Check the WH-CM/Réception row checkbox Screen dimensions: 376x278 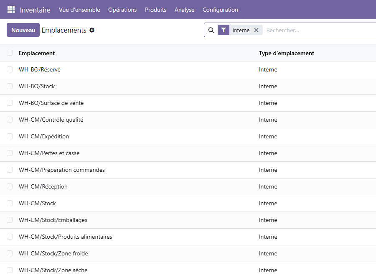(x=10, y=186)
